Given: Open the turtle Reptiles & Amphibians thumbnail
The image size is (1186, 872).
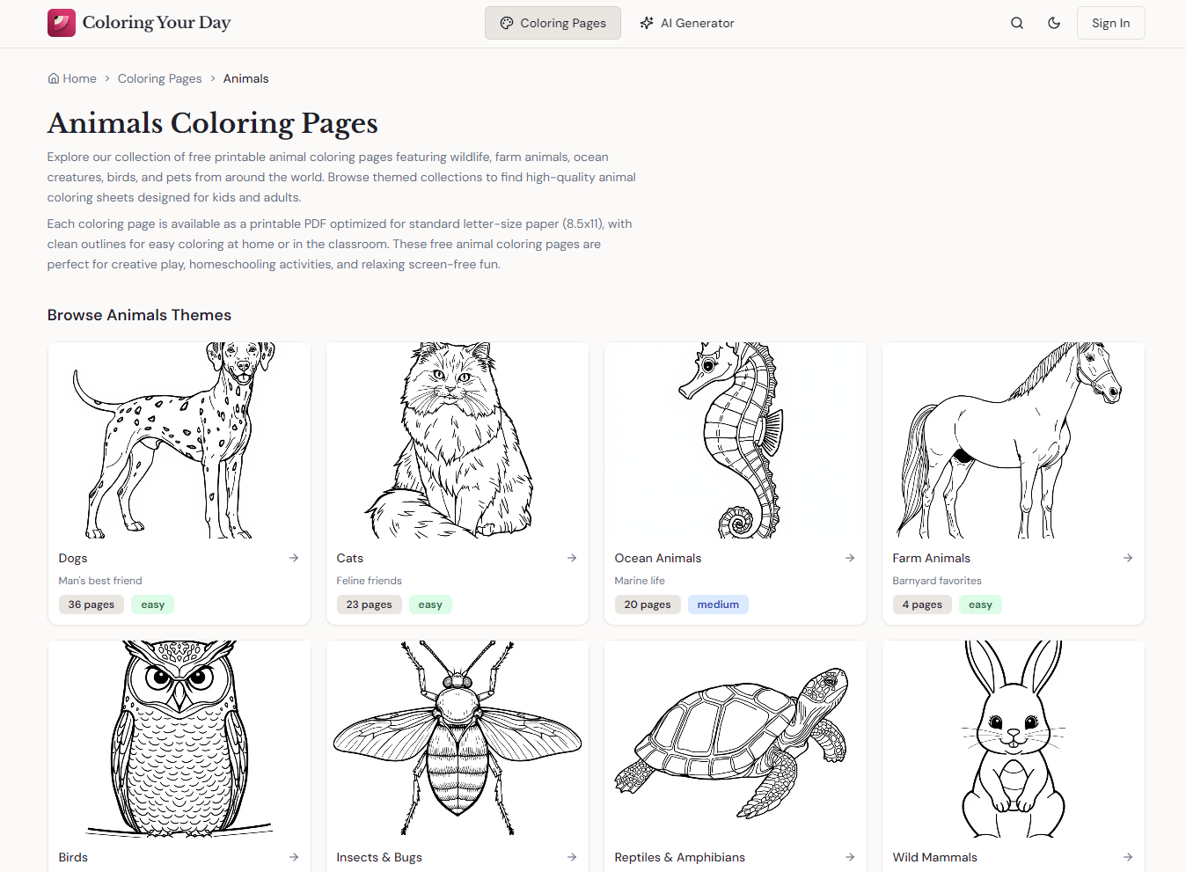Looking at the screenshot, I should tap(735, 739).
